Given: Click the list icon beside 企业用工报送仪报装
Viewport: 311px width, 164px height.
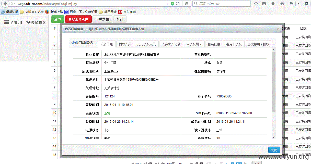Looking at the screenshot, I should (7, 22).
